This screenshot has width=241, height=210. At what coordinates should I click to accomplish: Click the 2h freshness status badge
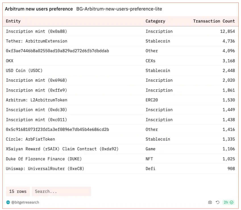point(228,202)
